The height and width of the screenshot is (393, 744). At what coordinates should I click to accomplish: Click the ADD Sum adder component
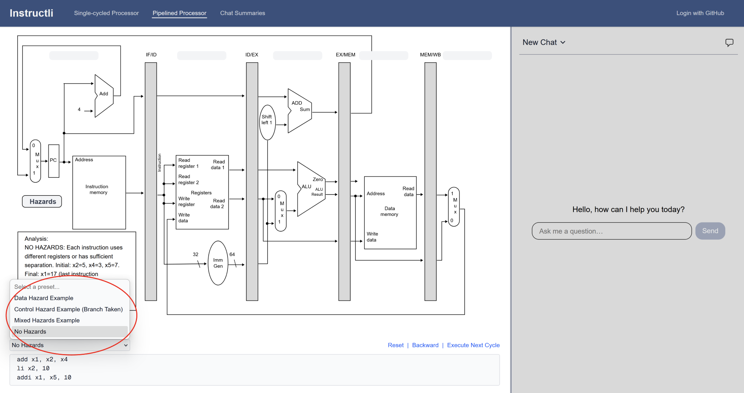pos(300,111)
